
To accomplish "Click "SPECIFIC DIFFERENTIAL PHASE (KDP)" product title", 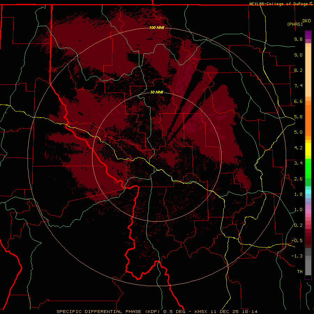I will point(109,312).
